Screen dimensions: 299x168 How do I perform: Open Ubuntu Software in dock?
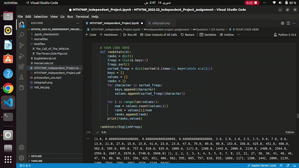(8, 59)
